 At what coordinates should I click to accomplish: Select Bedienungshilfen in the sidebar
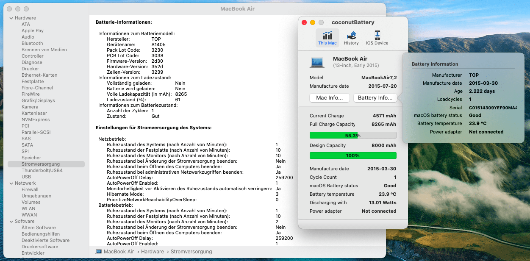coord(41,234)
